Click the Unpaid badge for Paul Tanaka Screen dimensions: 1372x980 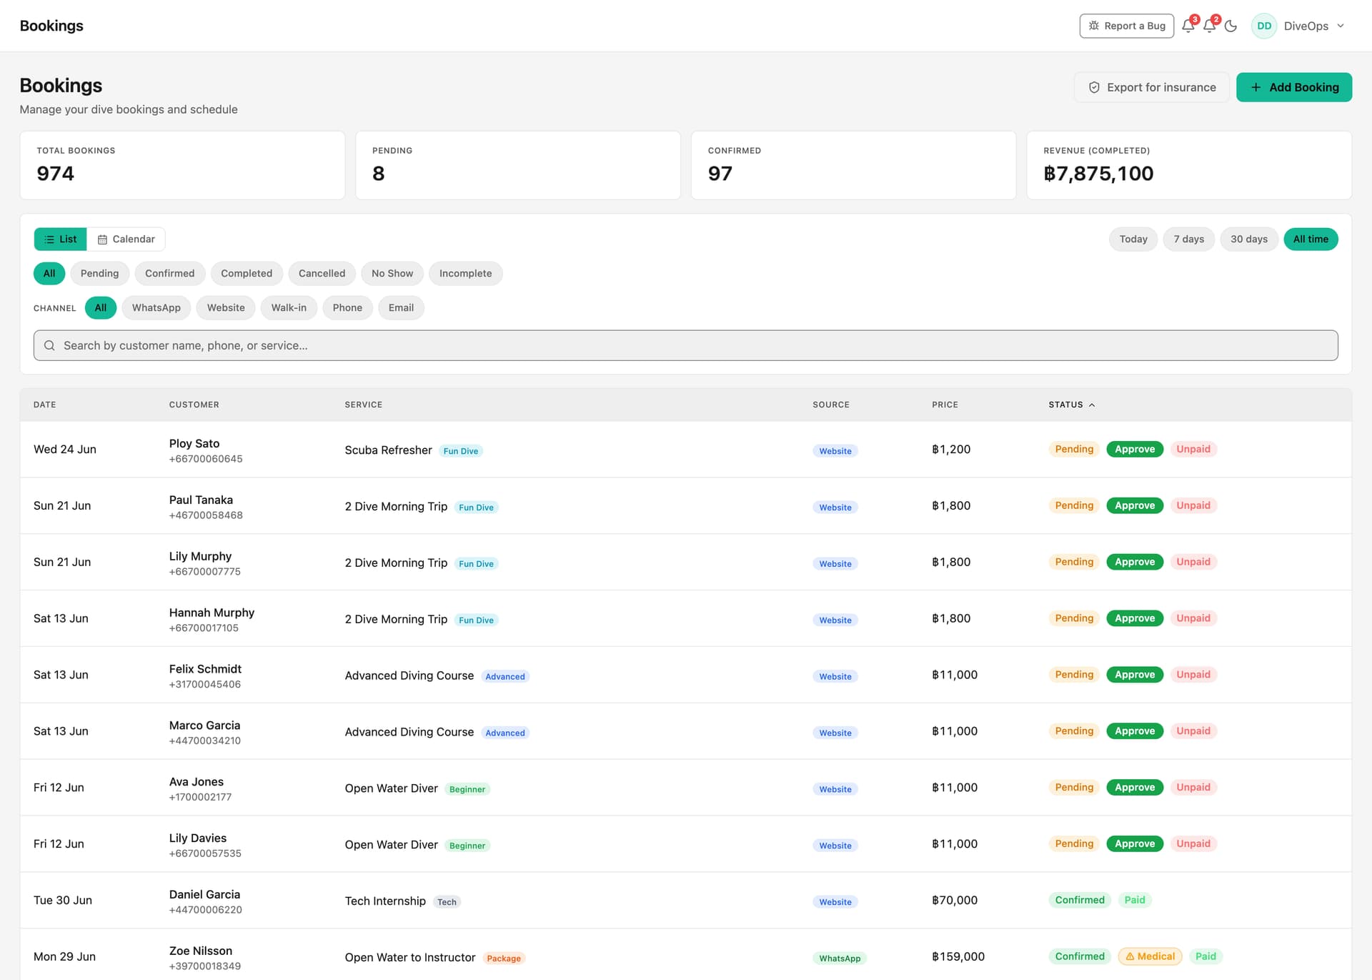coord(1193,506)
